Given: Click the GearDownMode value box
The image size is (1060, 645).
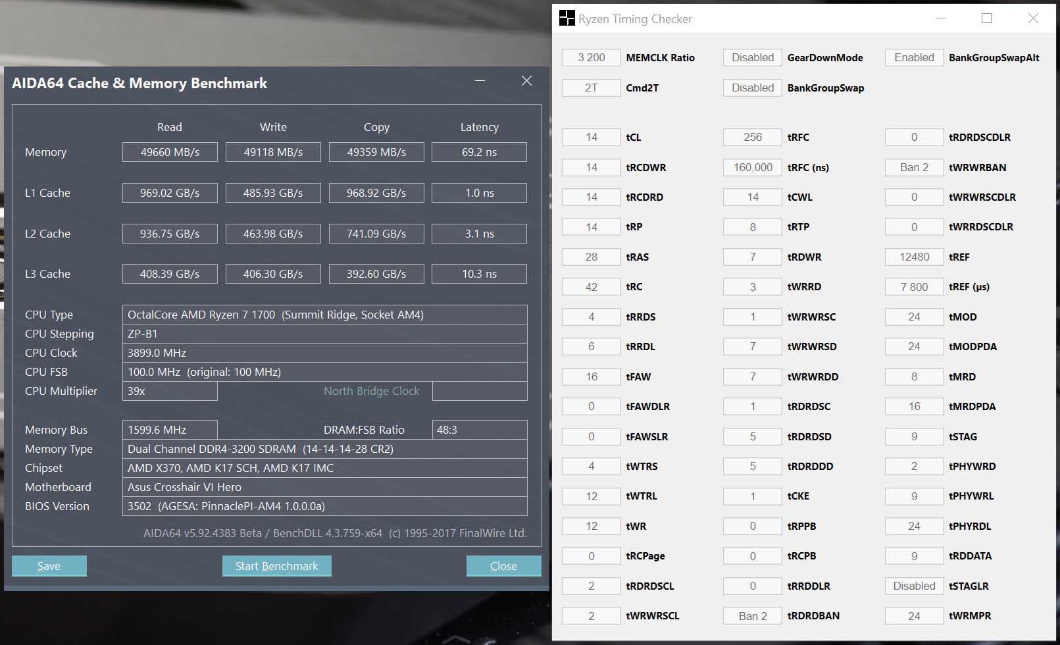Looking at the screenshot, I should (x=753, y=57).
